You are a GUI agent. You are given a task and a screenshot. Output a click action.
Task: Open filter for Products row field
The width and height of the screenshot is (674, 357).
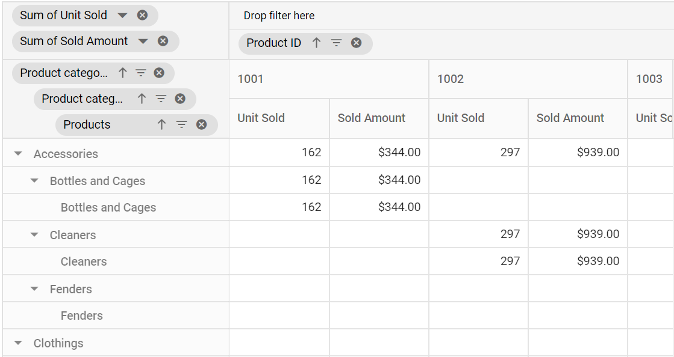[182, 124]
